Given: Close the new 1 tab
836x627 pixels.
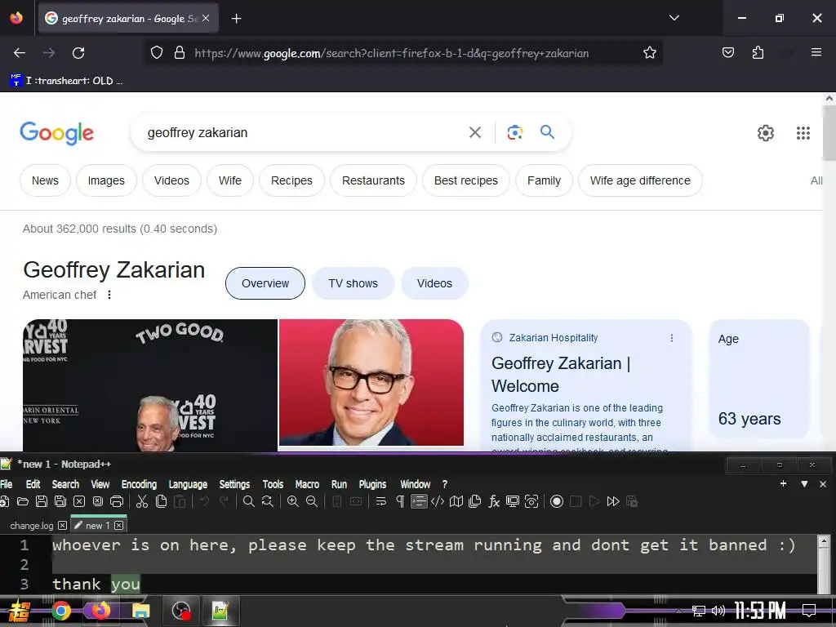Looking at the screenshot, I should [119, 526].
